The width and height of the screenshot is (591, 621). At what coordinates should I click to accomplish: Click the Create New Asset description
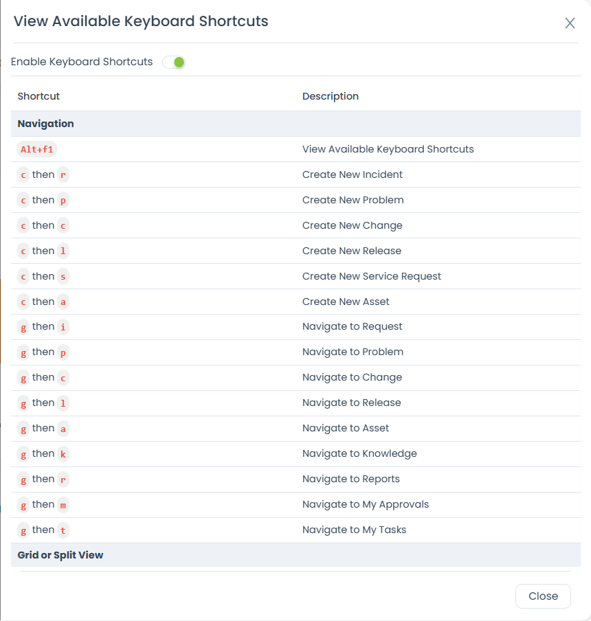[346, 302]
